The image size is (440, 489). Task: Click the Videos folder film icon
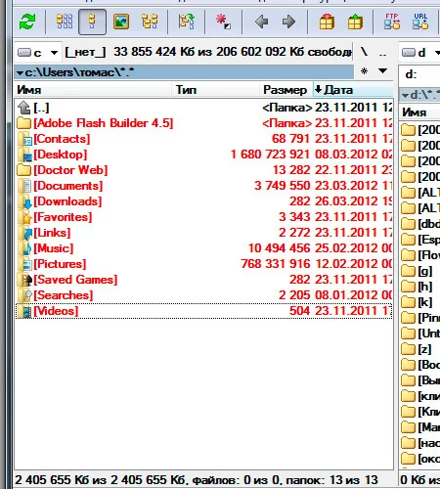pyautogui.click(x=24, y=311)
